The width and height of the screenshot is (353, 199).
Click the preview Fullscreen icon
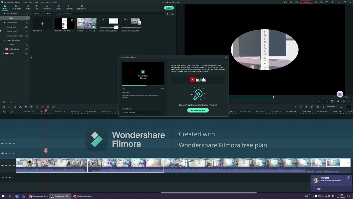tap(349, 101)
